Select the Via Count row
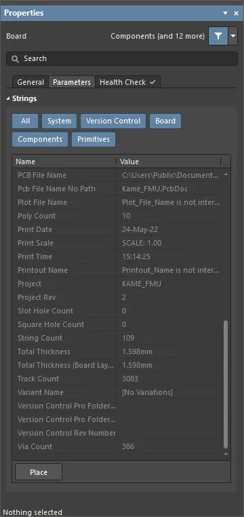The height and width of the screenshot is (517, 244). [117, 446]
